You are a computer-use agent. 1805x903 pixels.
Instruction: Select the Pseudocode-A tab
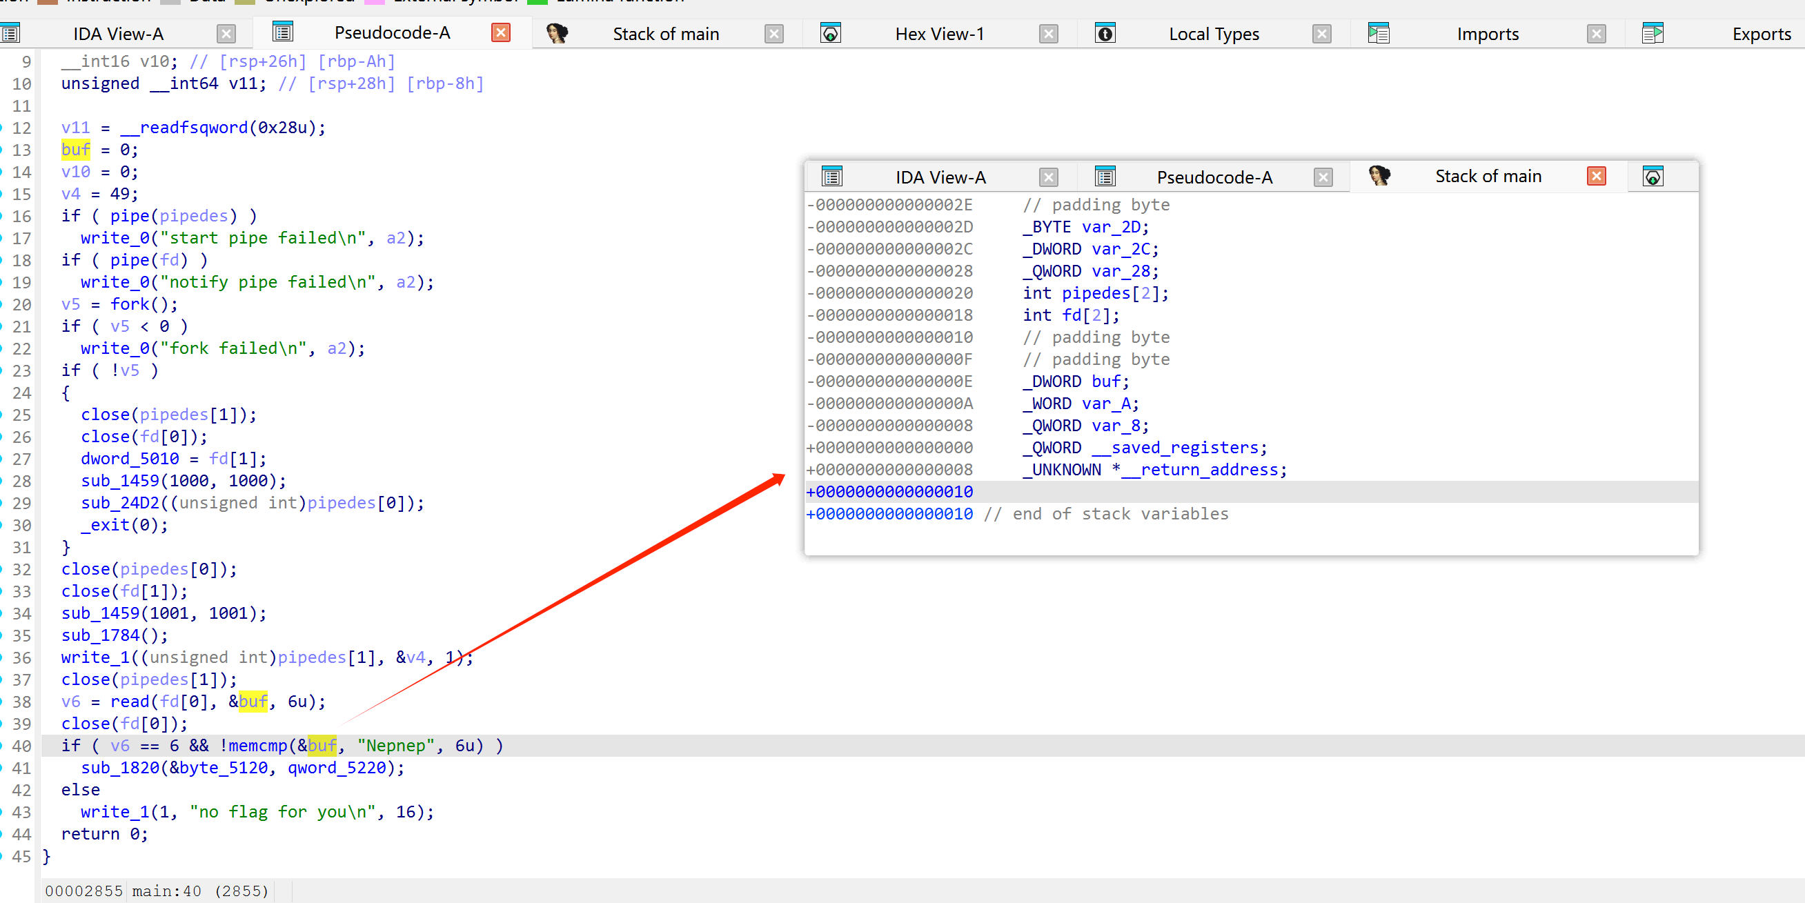click(x=393, y=33)
